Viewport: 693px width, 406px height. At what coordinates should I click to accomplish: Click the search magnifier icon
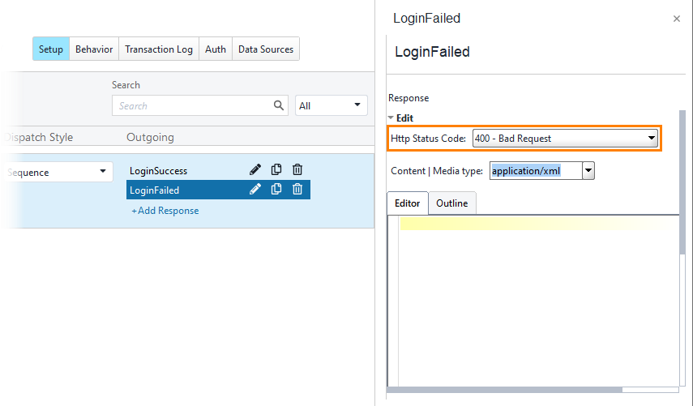click(x=279, y=105)
